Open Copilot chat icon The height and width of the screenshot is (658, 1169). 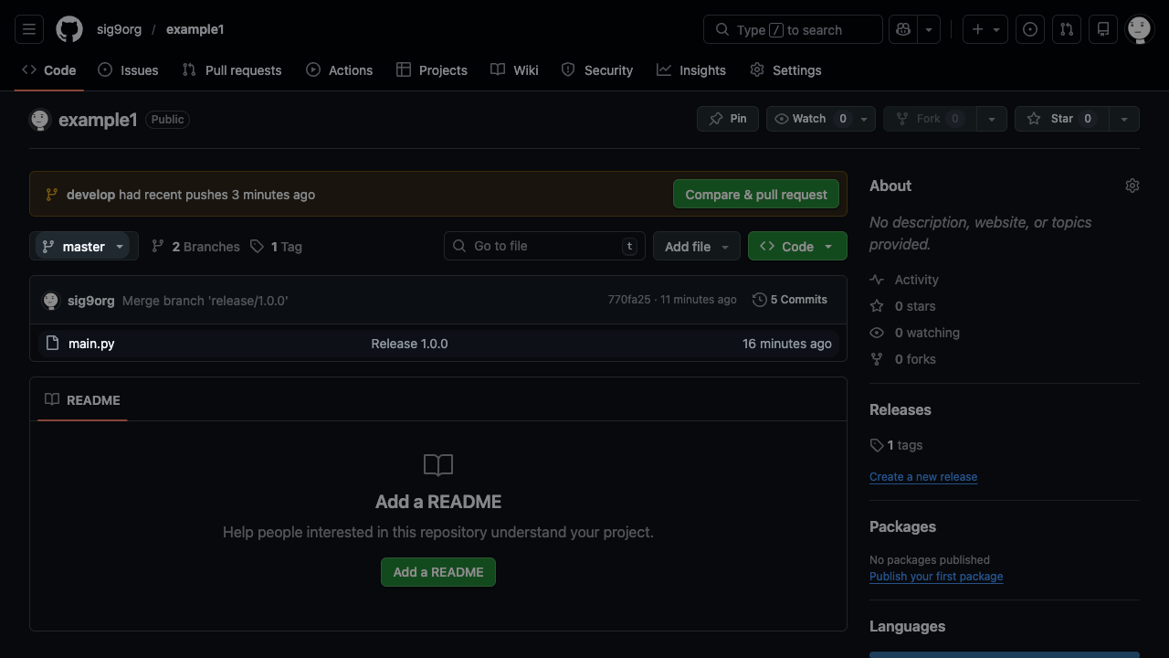[902, 29]
